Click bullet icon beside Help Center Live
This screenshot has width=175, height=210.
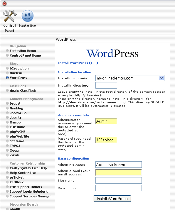(x=7, y=173)
